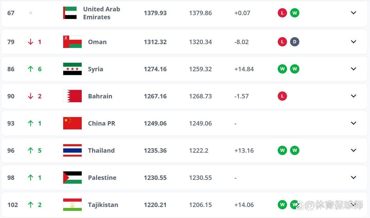Screen dimensions: 370x218
Task: Click the Palestine flag icon
Action: coord(72,178)
